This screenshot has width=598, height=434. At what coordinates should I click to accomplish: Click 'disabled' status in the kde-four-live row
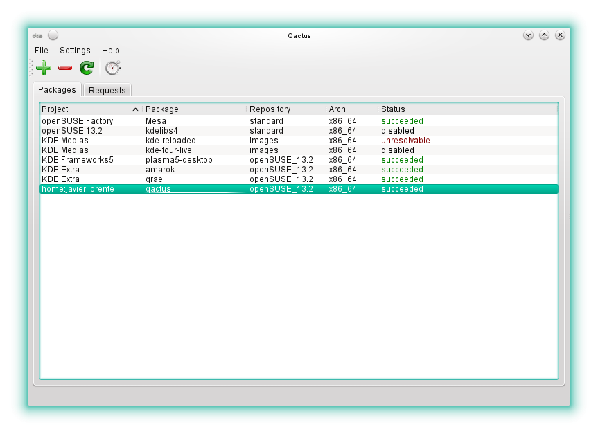[x=397, y=150]
